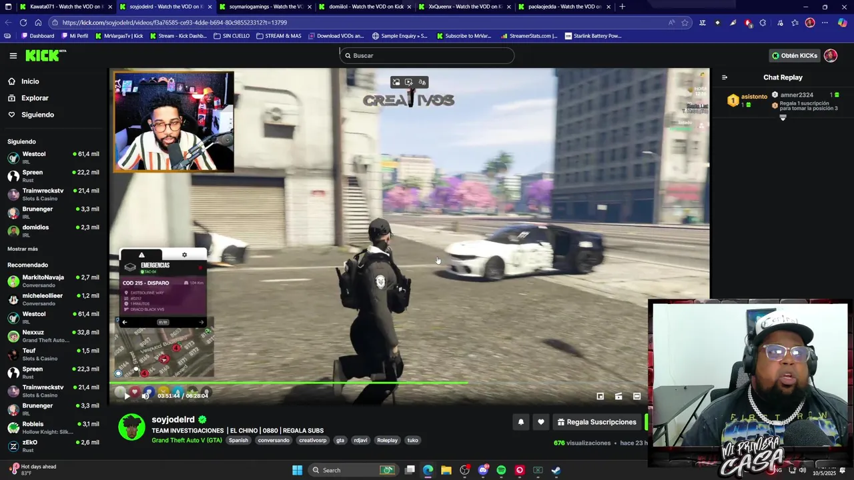Click Grand Theft Auto V (GTA) category link

(187, 440)
